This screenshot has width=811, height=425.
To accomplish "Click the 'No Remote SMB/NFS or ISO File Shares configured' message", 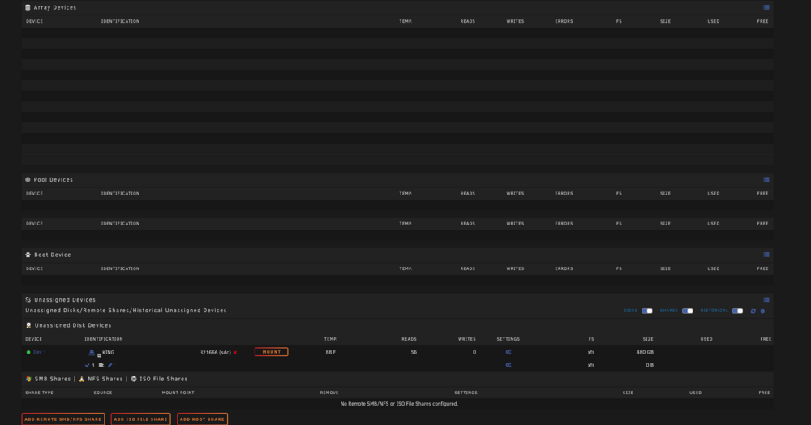I will (399, 404).
